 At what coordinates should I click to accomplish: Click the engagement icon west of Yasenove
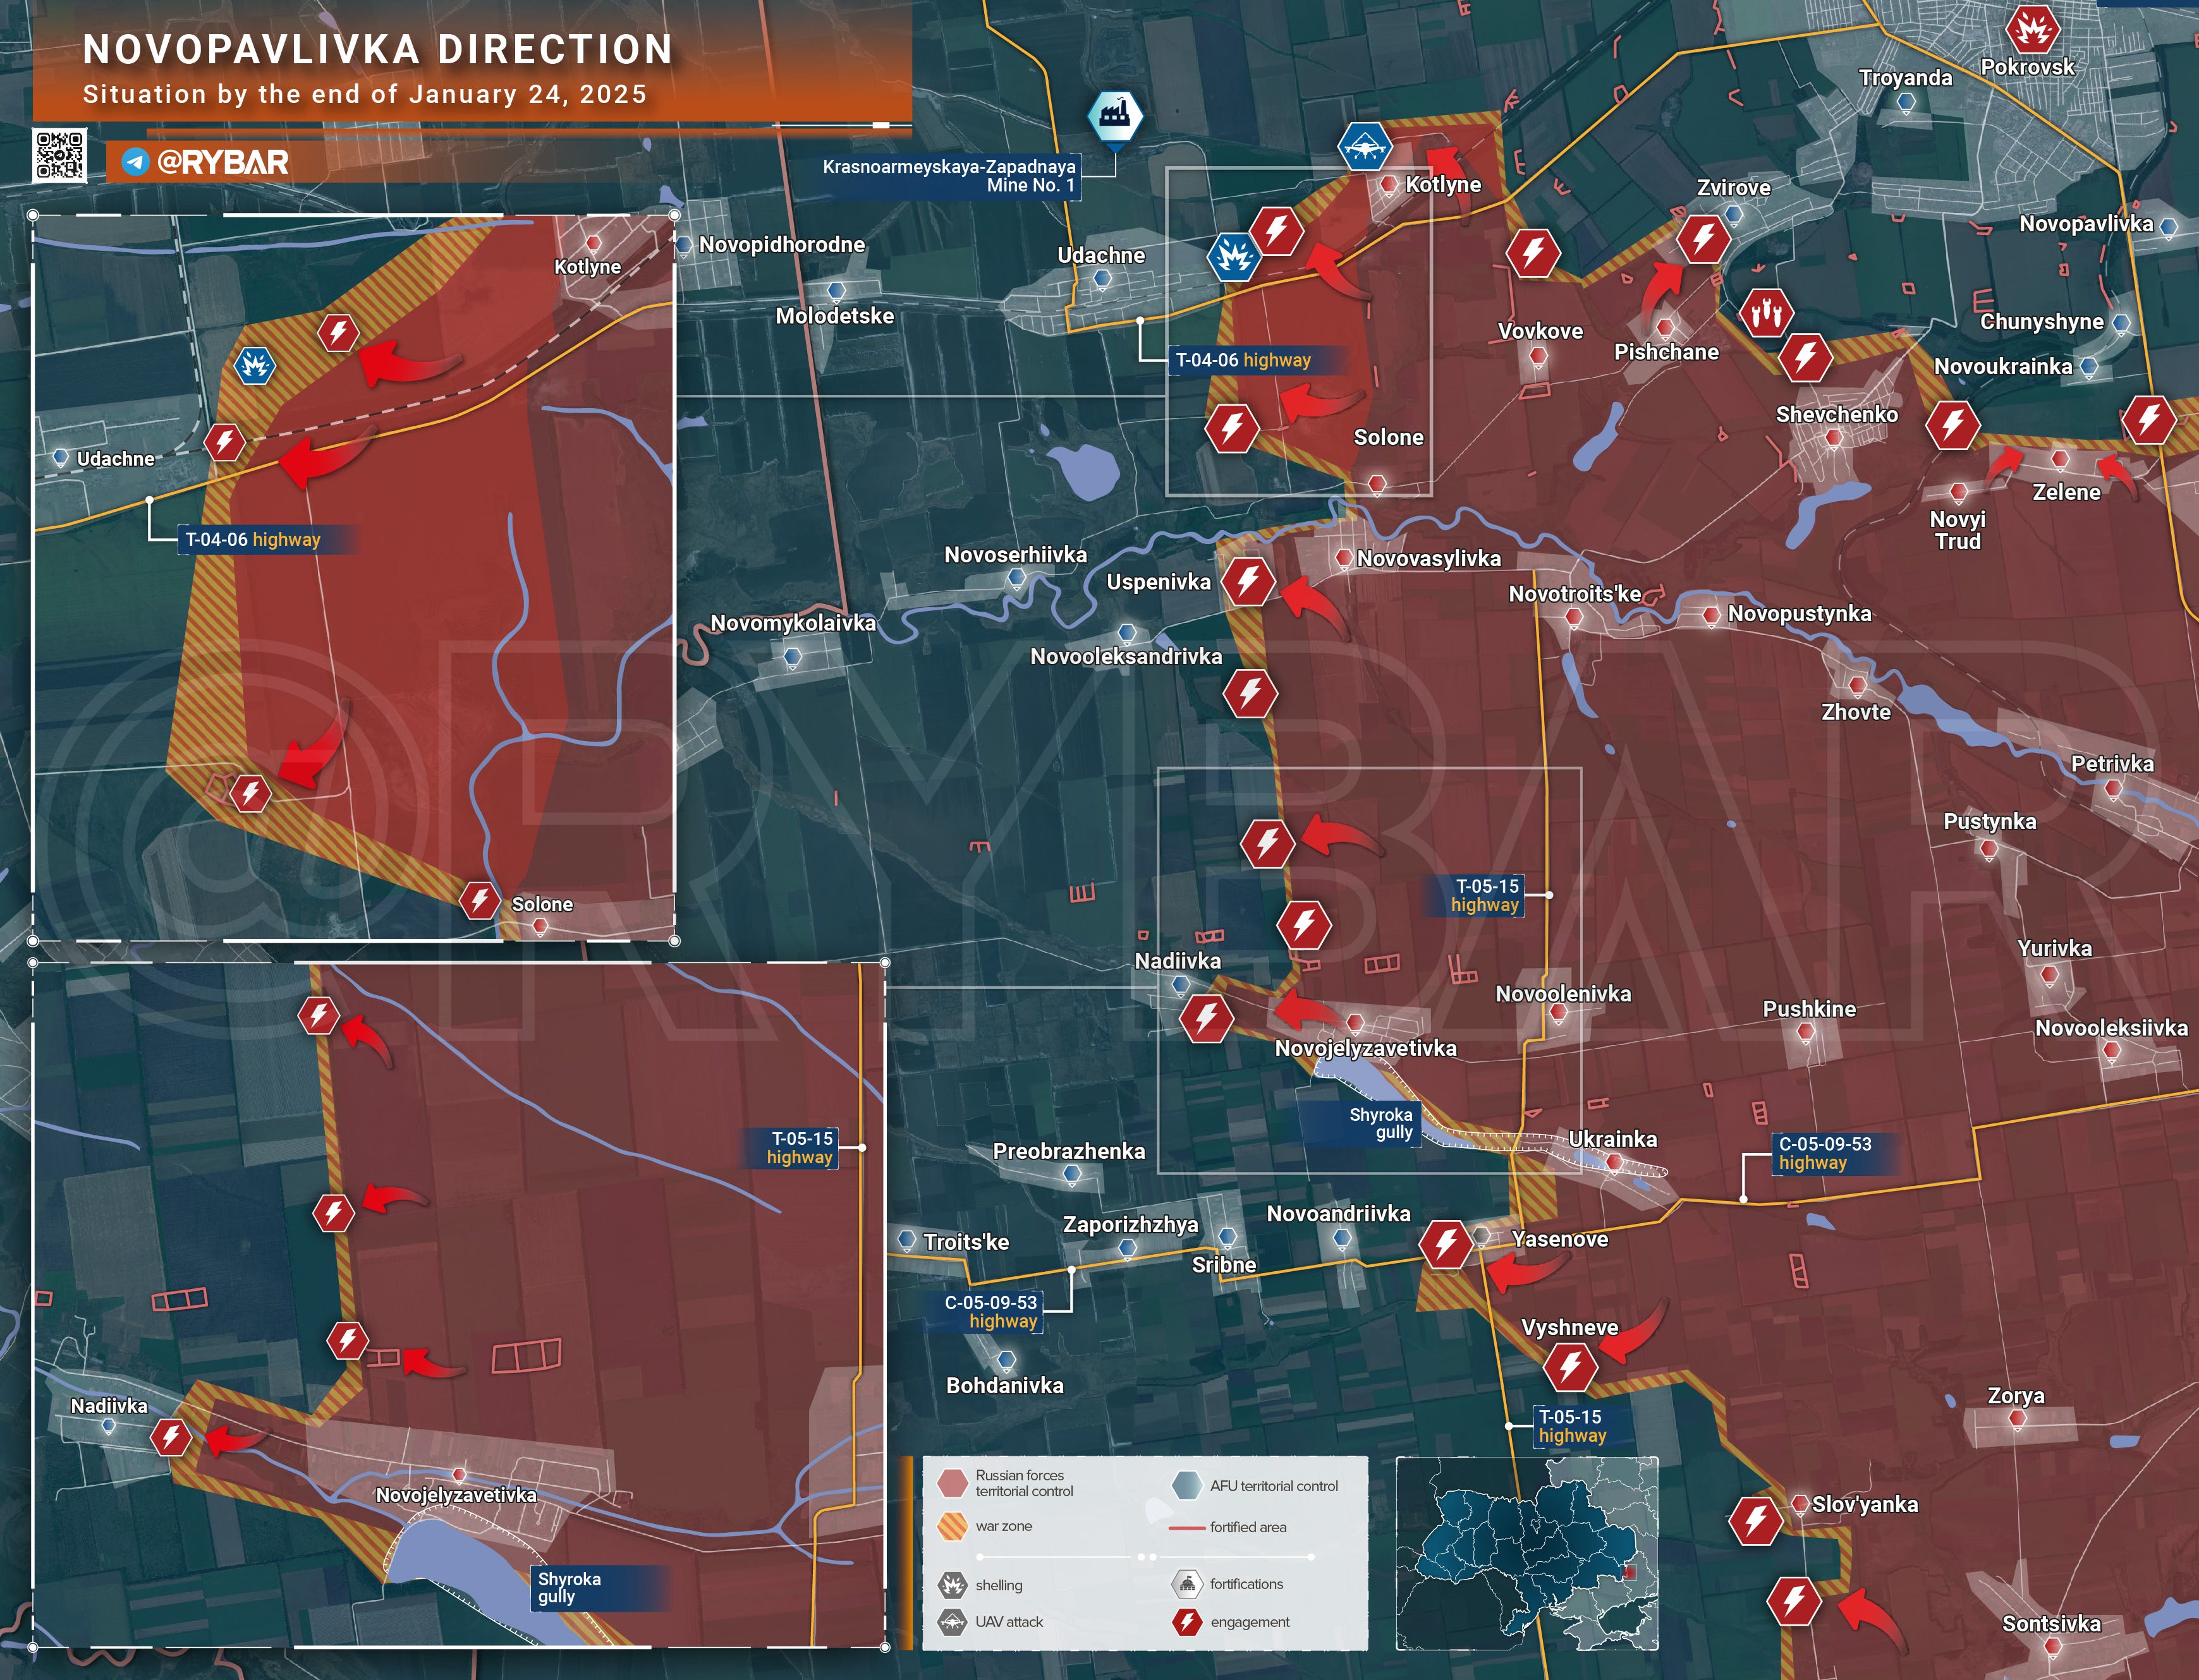click(x=1446, y=1244)
